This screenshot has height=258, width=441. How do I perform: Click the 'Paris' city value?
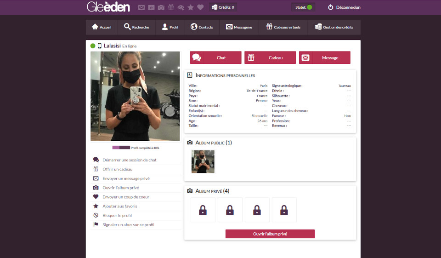(264, 86)
